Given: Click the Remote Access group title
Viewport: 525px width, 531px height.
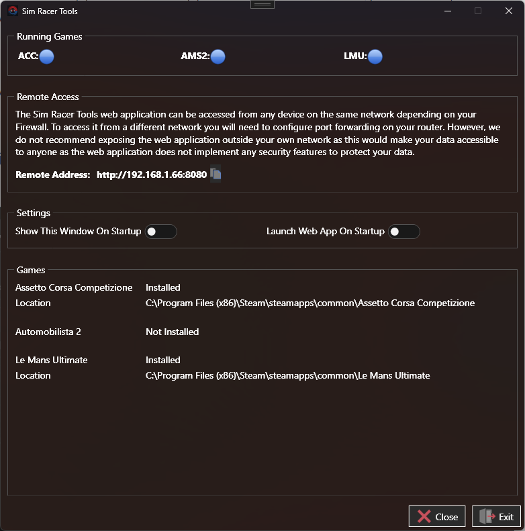Looking at the screenshot, I should [48, 97].
